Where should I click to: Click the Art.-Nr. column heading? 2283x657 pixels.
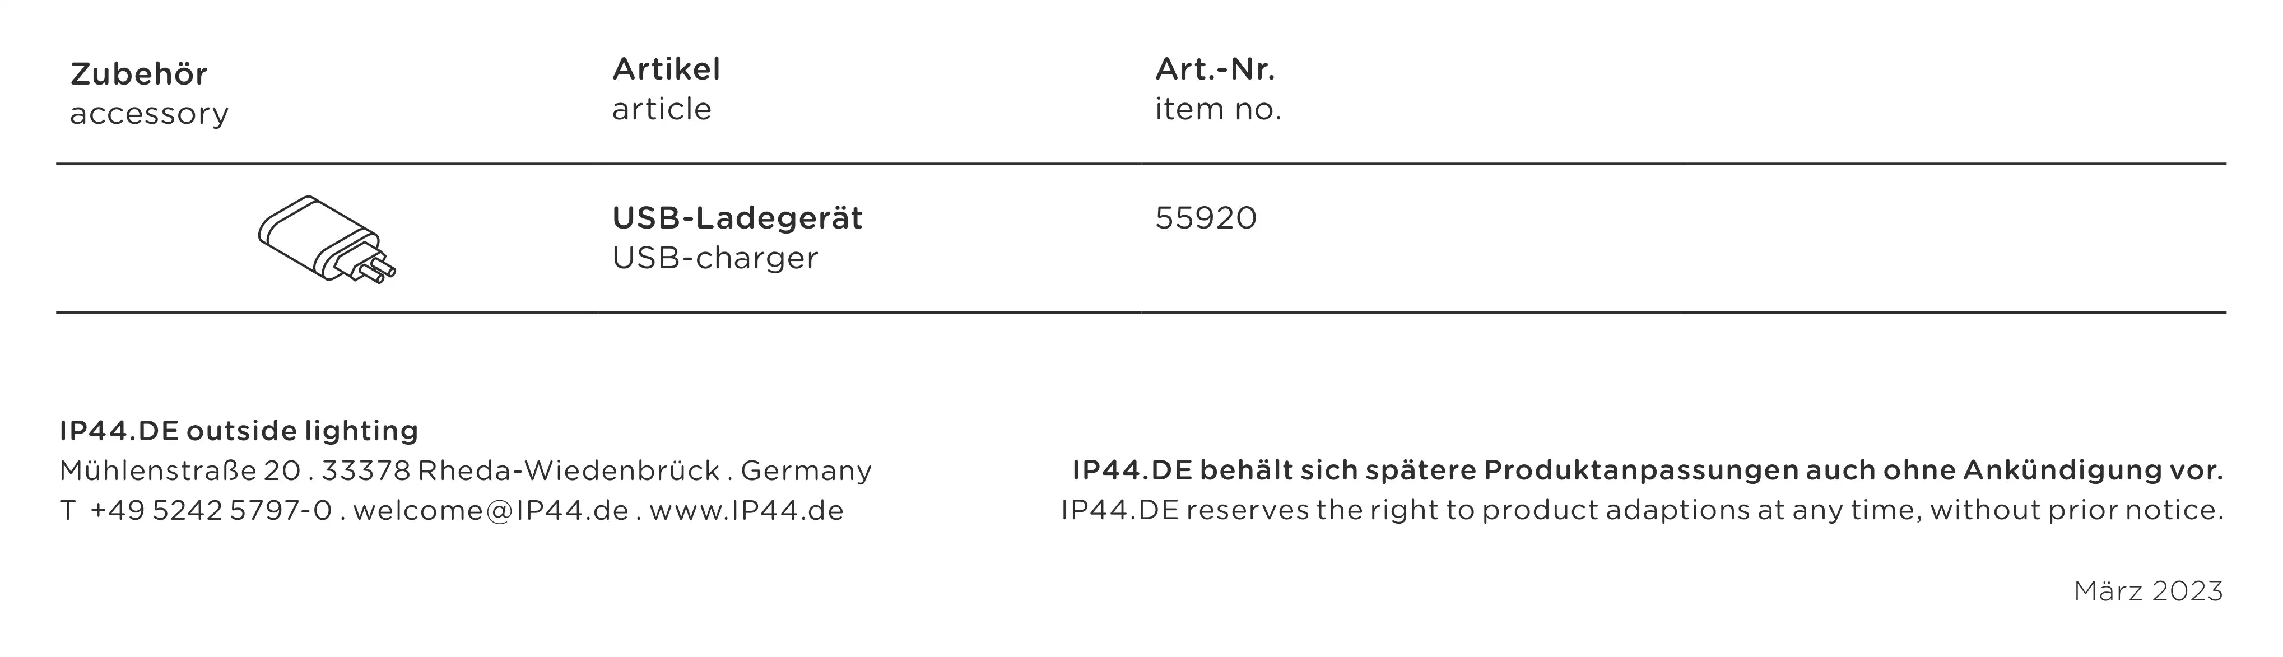tap(1214, 69)
